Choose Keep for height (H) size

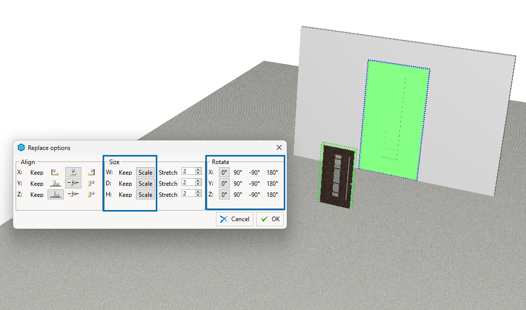[125, 194]
